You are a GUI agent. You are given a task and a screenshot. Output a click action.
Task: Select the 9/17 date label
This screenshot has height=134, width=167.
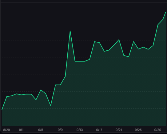tap(99, 130)
